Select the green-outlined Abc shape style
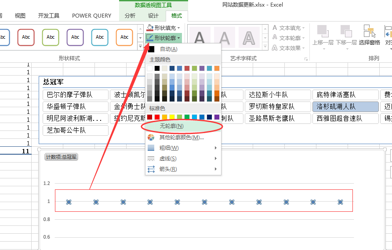 pos(51,37)
